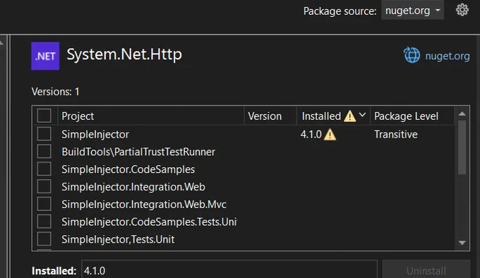
Task: Click the Transitive package level cell
Action: [396, 134]
